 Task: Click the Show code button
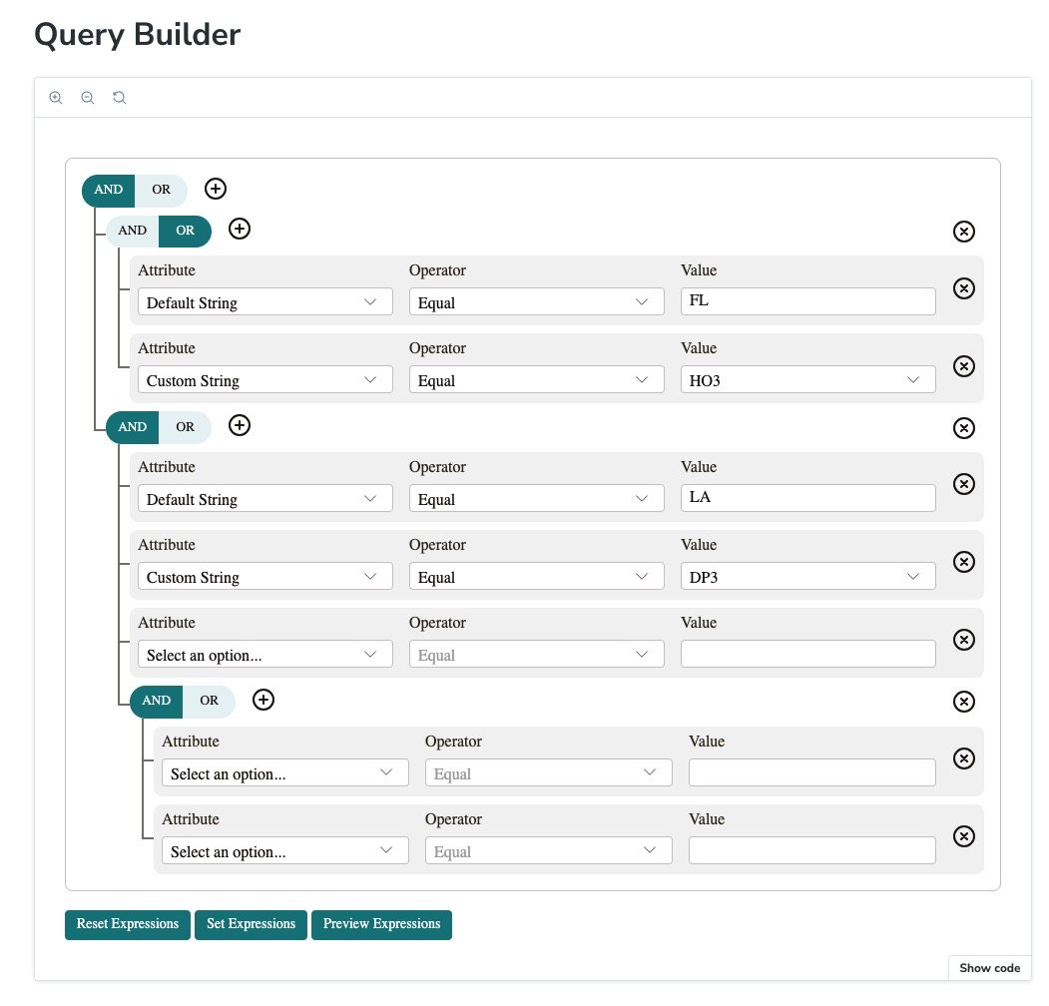989,968
